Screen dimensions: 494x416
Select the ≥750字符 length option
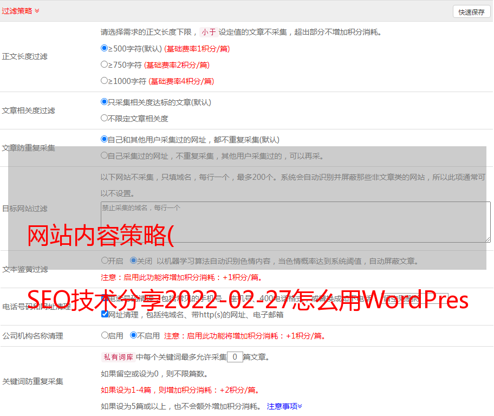[x=105, y=64]
